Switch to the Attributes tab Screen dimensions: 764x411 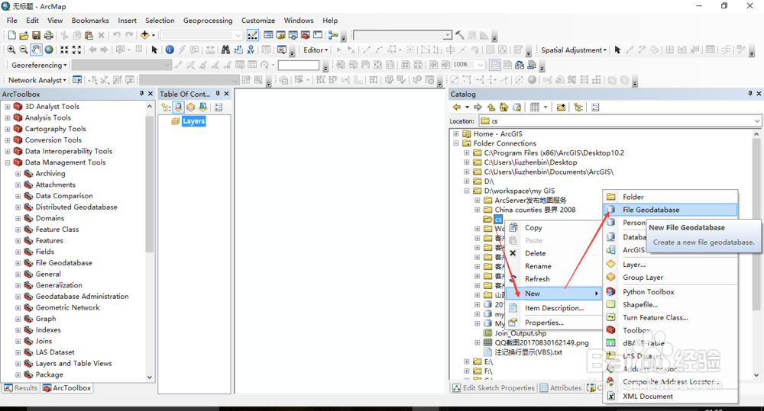(561, 388)
